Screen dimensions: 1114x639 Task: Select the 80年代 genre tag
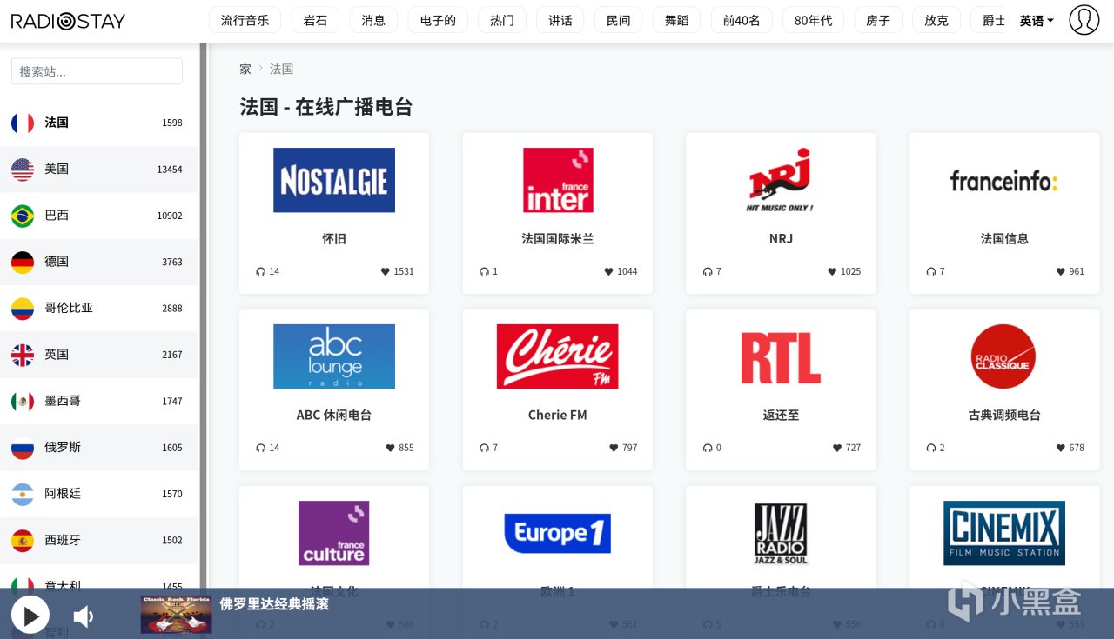coord(813,20)
